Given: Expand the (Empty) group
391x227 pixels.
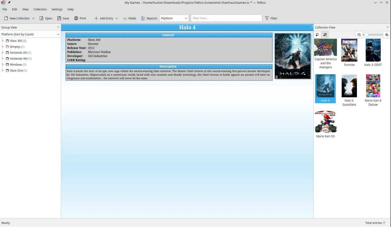Looking at the screenshot, I should tap(3, 47).
